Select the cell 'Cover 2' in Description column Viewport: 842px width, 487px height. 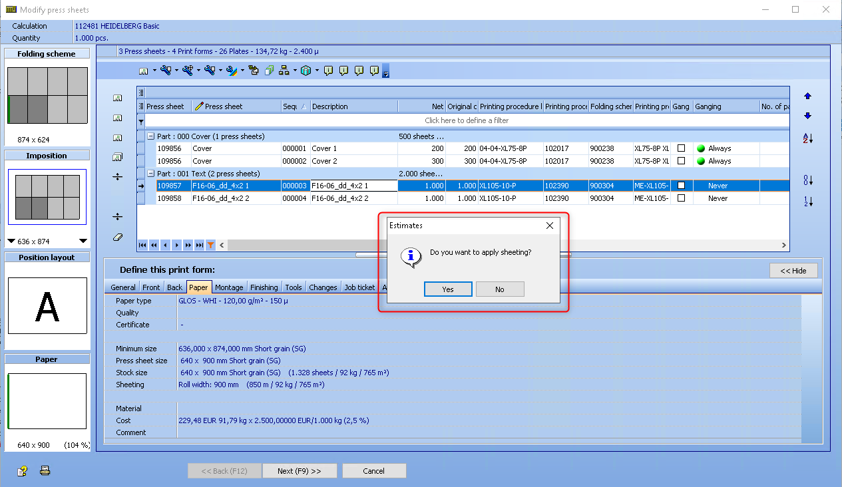pos(353,161)
